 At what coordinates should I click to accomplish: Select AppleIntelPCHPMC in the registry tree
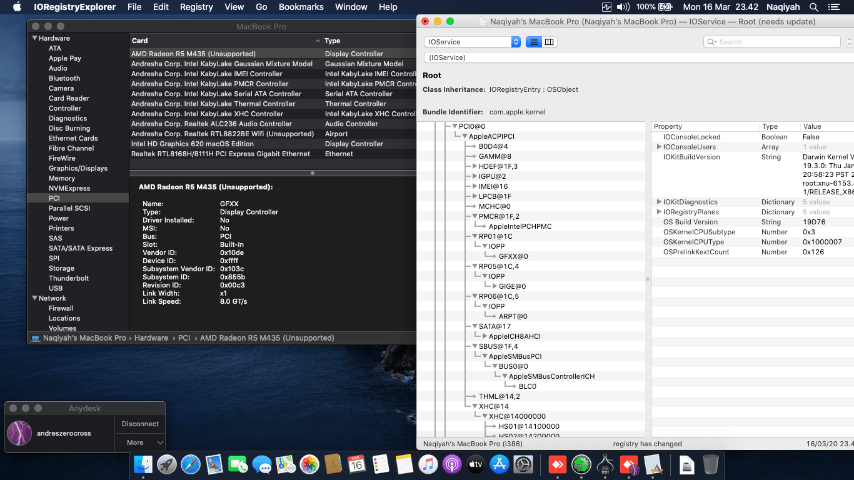point(520,226)
